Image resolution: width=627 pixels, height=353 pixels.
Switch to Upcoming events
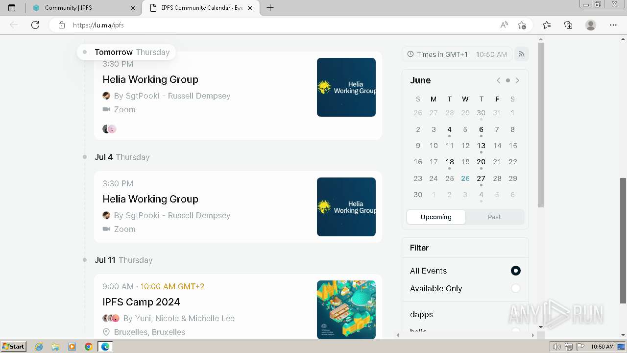pyautogui.click(x=436, y=217)
